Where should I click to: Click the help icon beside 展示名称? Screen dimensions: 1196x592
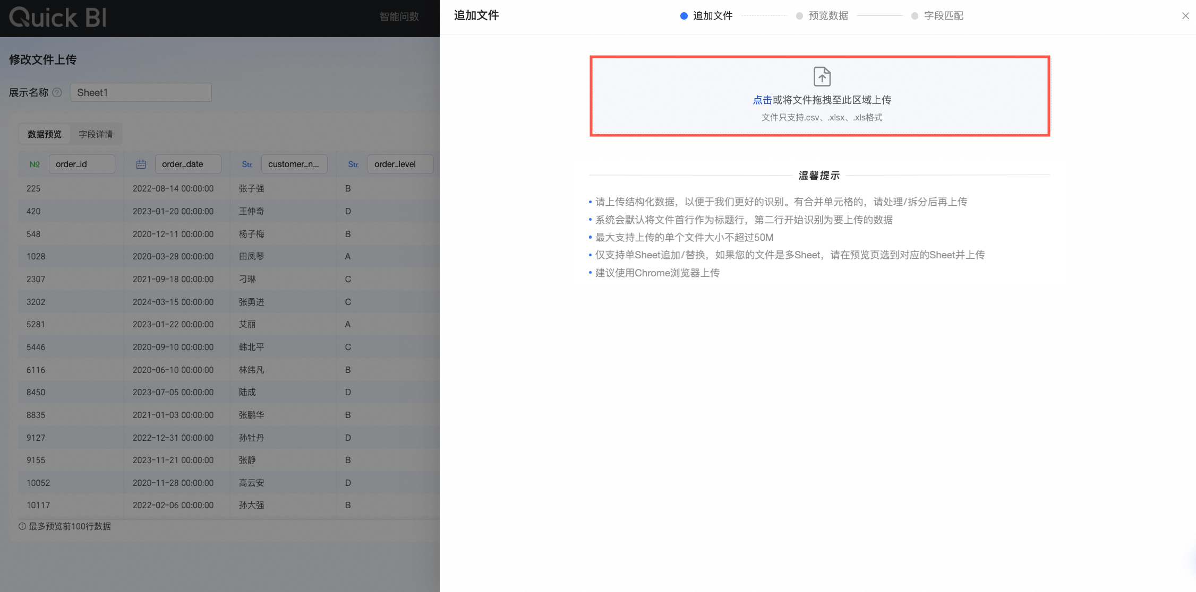(57, 93)
